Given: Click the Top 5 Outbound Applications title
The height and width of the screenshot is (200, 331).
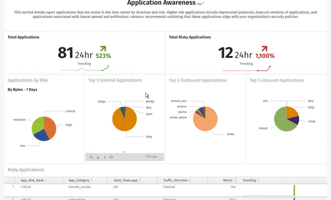Looking at the screenshot, I should tap(198, 80).
